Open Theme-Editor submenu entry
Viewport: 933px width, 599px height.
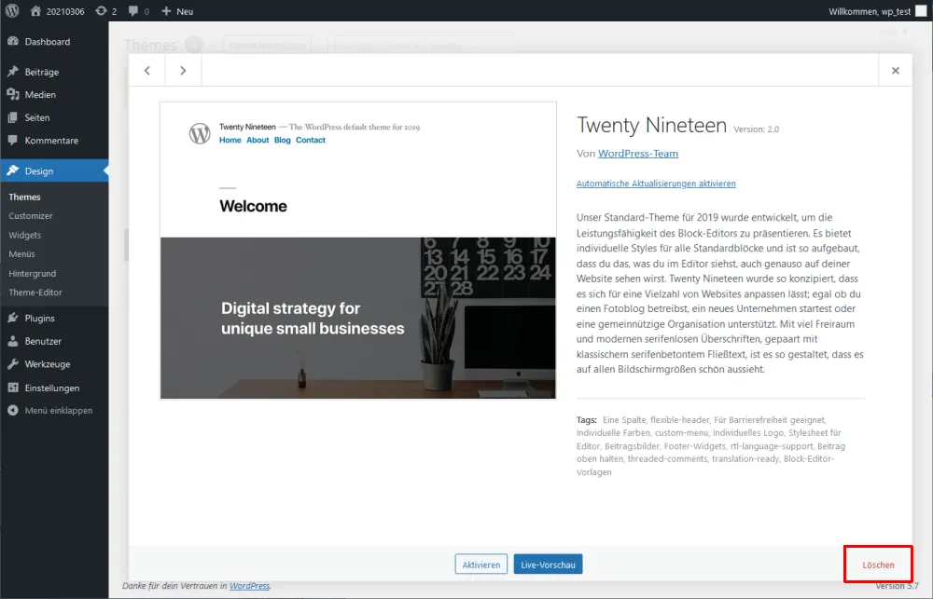tap(35, 293)
